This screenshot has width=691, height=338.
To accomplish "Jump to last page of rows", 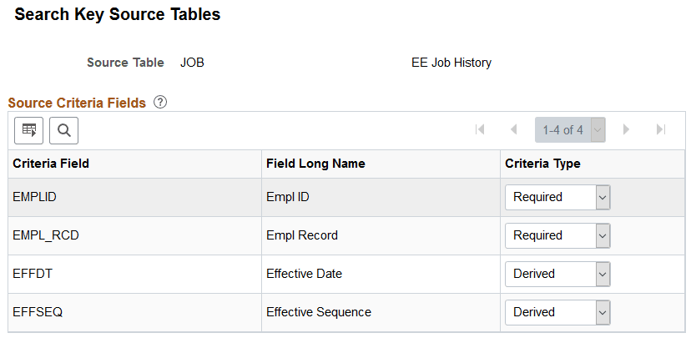I will tap(660, 130).
